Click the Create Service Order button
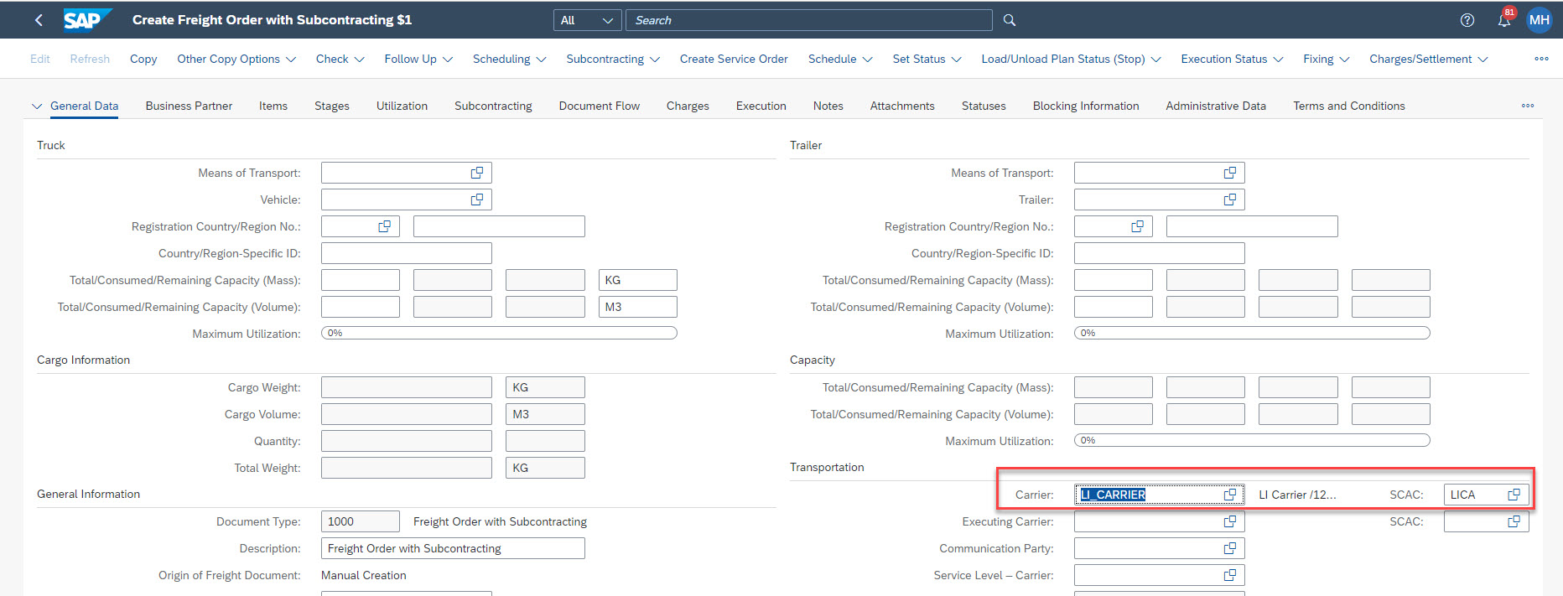Screen dimensions: 1563x596 point(734,59)
